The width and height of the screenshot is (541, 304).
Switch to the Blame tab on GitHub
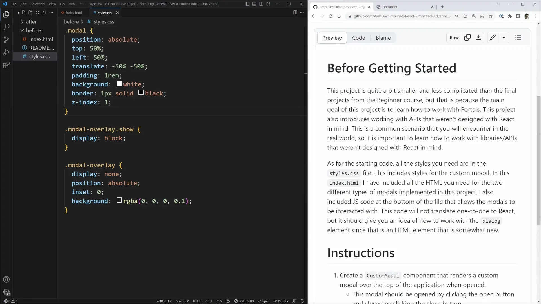click(383, 37)
